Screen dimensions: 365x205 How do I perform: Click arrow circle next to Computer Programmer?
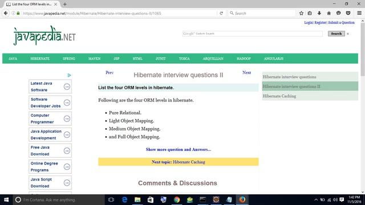click(x=67, y=119)
